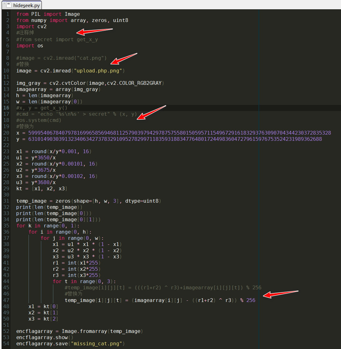Click 'for i in range(0, h):' loop header
Screen dimensions: 341x349
60,232
